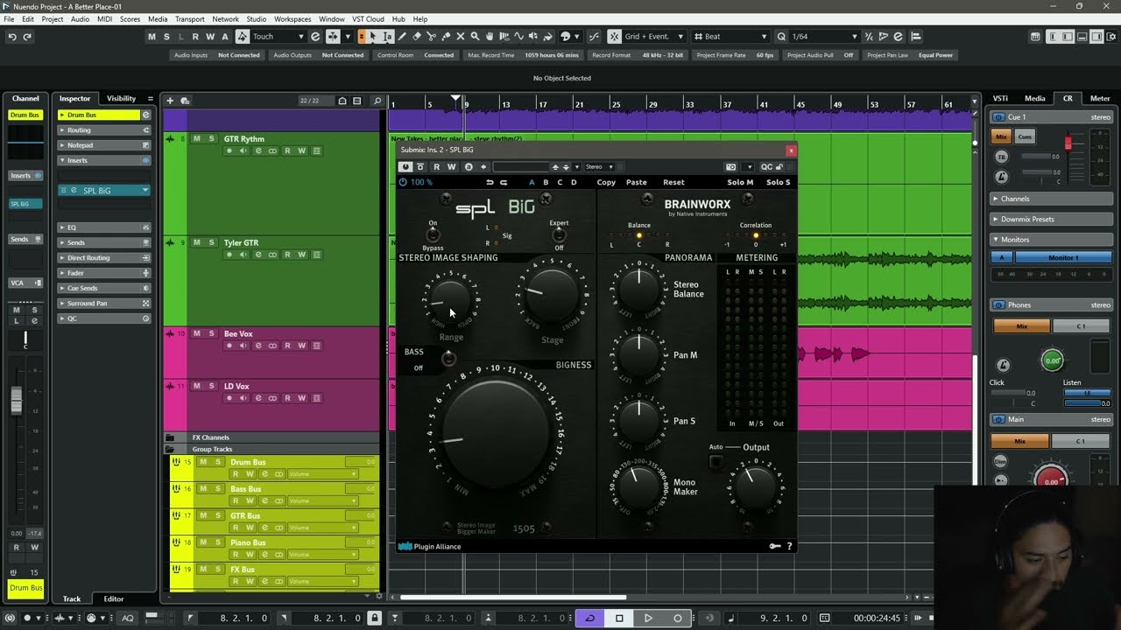Toggle the Auto output button

tap(716, 461)
